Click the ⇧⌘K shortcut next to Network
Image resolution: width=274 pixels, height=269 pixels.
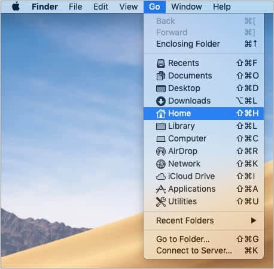coord(247,164)
